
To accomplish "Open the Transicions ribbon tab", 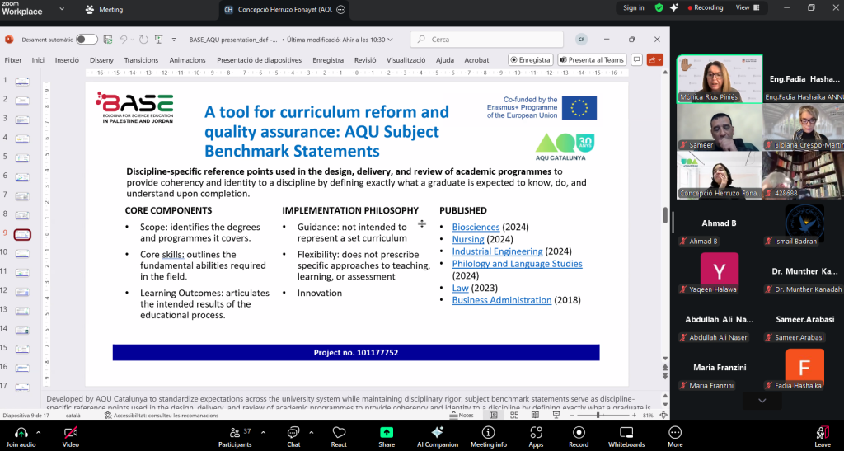I will (x=141, y=60).
